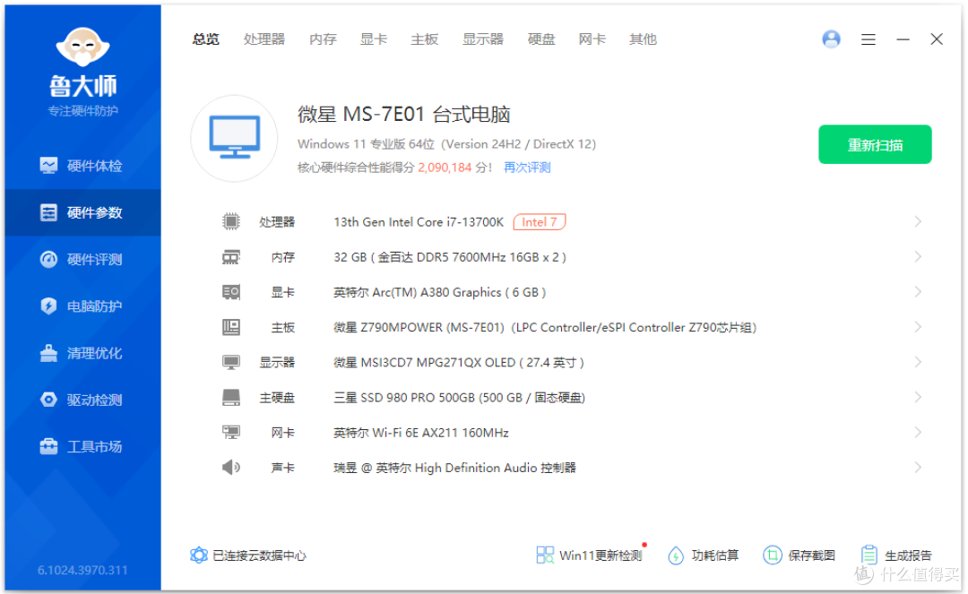Viewport: 968px width, 594px height.
Task: Click the hard disk icon beside 主硬盘
Action: (231, 397)
